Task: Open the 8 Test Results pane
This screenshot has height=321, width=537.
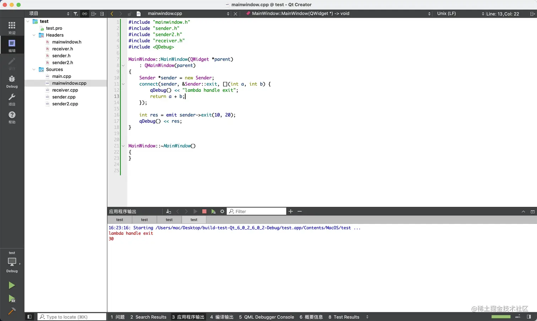Action: [x=344, y=317]
